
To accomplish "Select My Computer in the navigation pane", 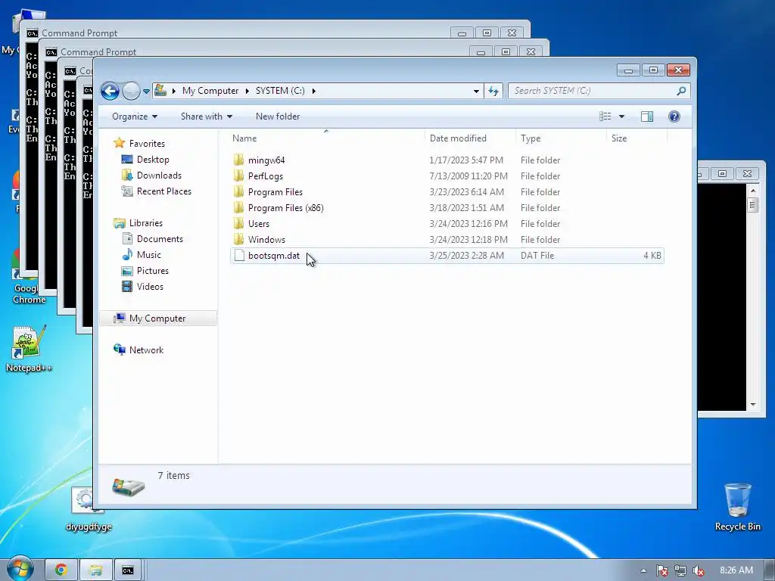I will [x=157, y=318].
